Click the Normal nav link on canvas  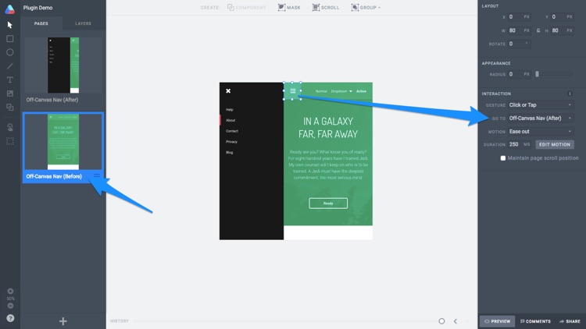point(321,91)
